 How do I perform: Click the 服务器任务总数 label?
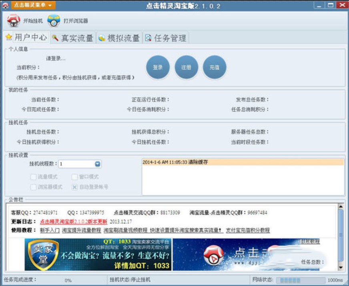coord(249,132)
